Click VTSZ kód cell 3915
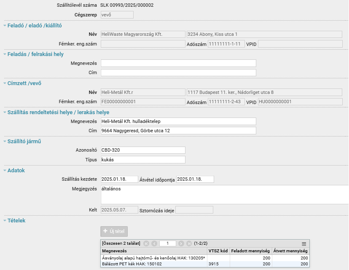The height and width of the screenshot is (270, 349). click(218, 264)
